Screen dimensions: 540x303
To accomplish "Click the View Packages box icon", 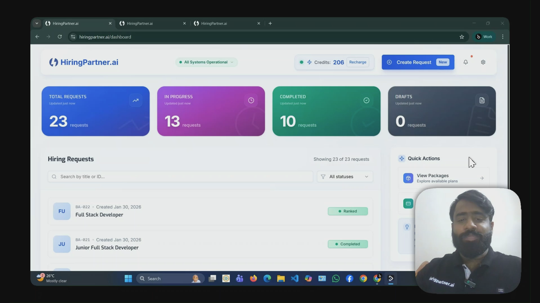I will tap(408, 178).
